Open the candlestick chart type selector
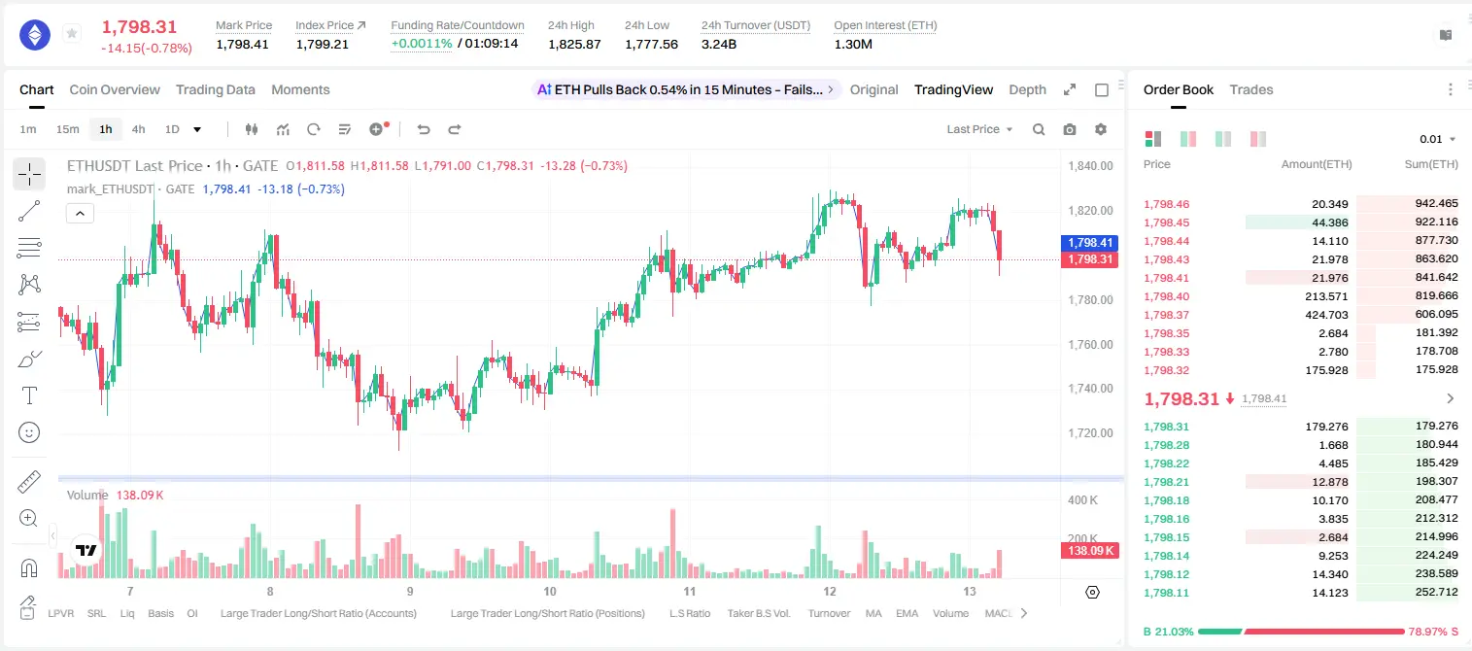1472x651 pixels. coord(252,129)
